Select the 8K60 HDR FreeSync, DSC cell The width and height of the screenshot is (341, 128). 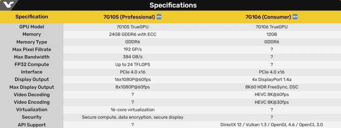click(272, 87)
